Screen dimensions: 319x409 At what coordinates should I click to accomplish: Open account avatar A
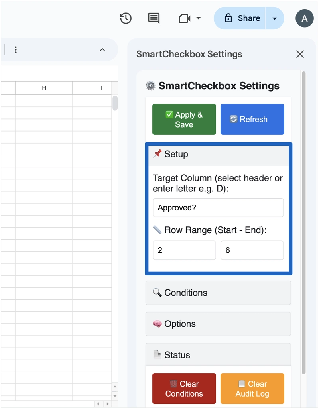tap(304, 18)
